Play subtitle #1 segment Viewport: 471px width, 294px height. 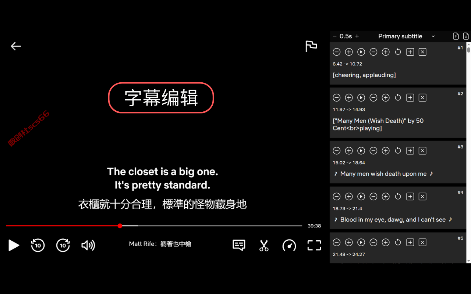point(361,52)
